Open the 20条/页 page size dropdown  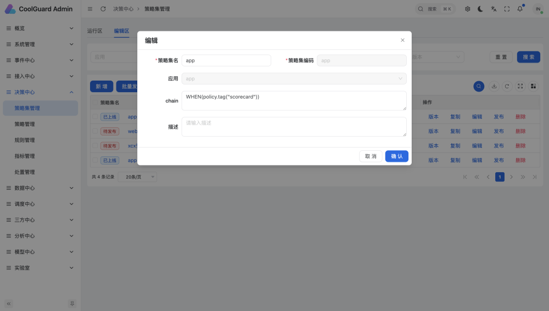[x=137, y=177]
